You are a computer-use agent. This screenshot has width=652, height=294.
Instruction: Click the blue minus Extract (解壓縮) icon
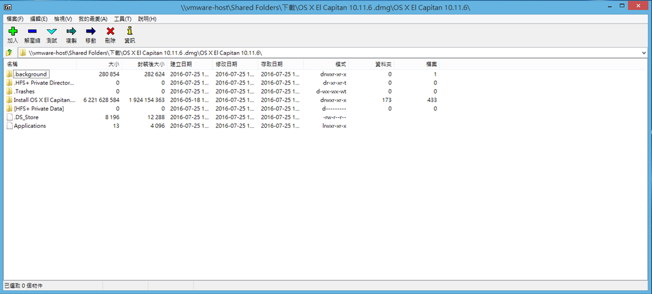[x=32, y=31]
